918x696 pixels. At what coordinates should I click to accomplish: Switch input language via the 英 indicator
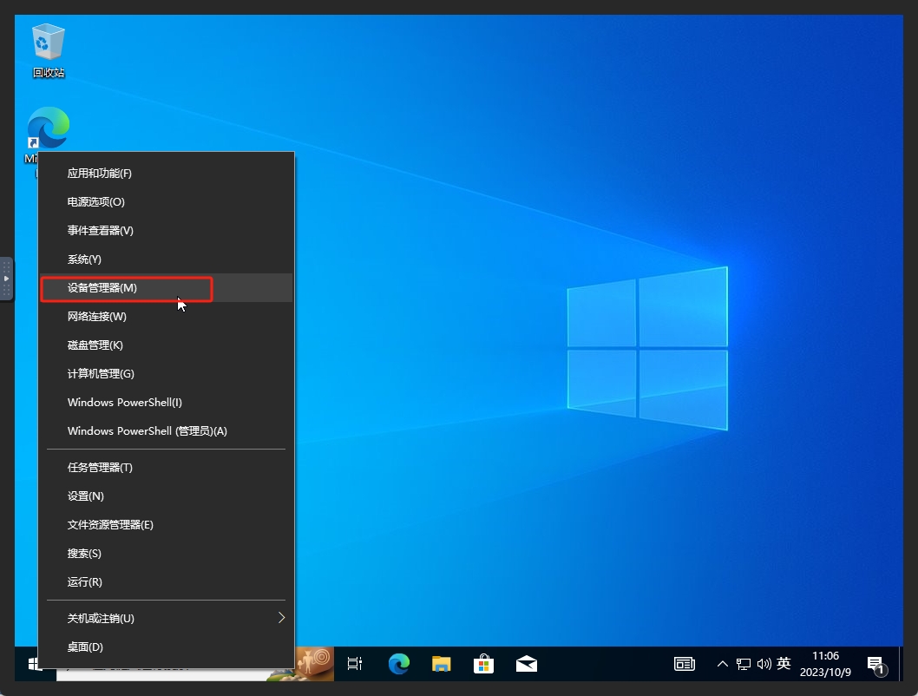[x=782, y=664]
